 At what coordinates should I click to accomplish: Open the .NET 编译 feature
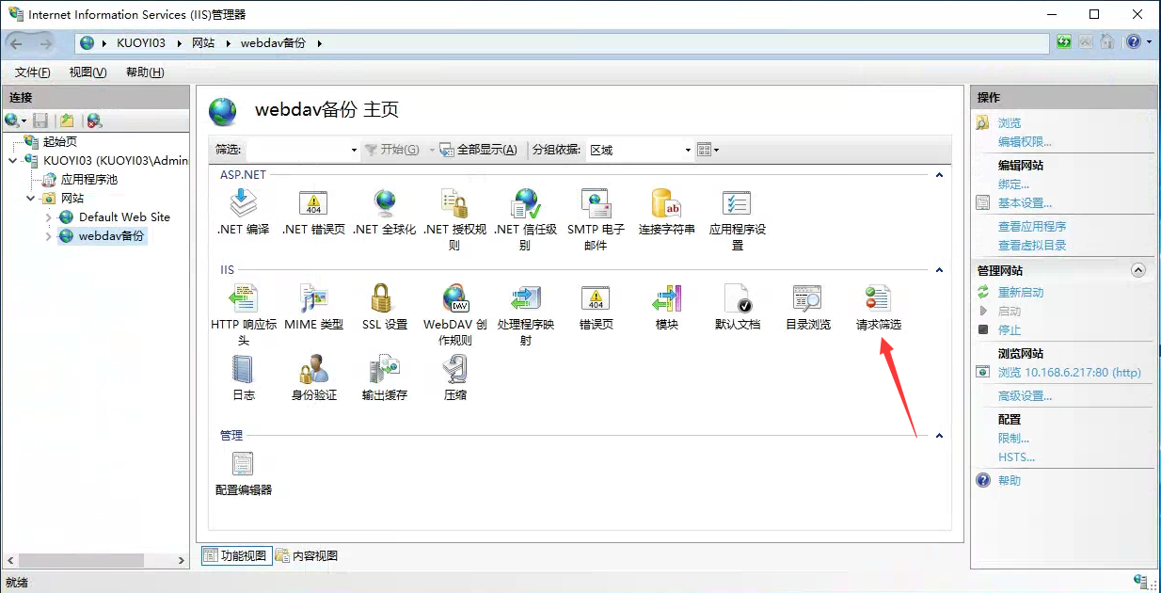coord(243,212)
